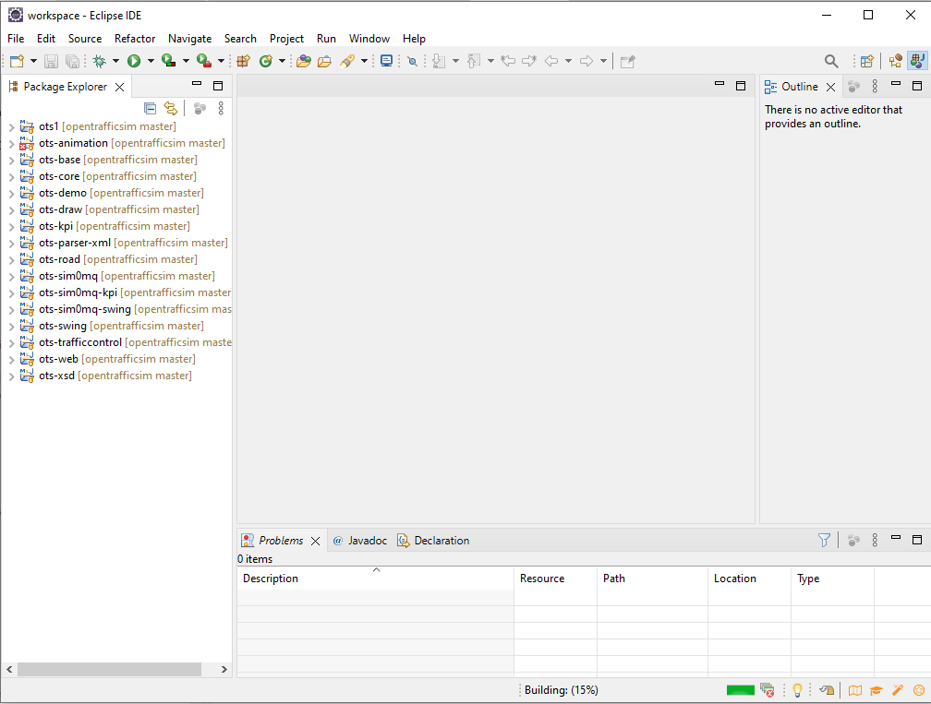931x704 pixels.
Task: Open the External Tools dropdown arrow
Action: pyautogui.click(x=221, y=61)
